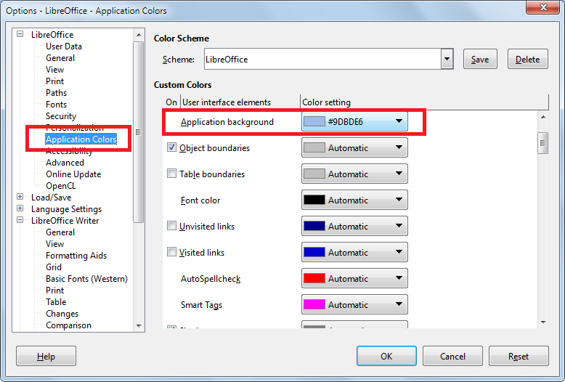
Task: Select User Data in options tree
Action: 64,46
